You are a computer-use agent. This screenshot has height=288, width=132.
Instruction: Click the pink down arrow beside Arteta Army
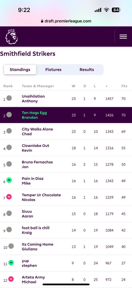pos(11,279)
